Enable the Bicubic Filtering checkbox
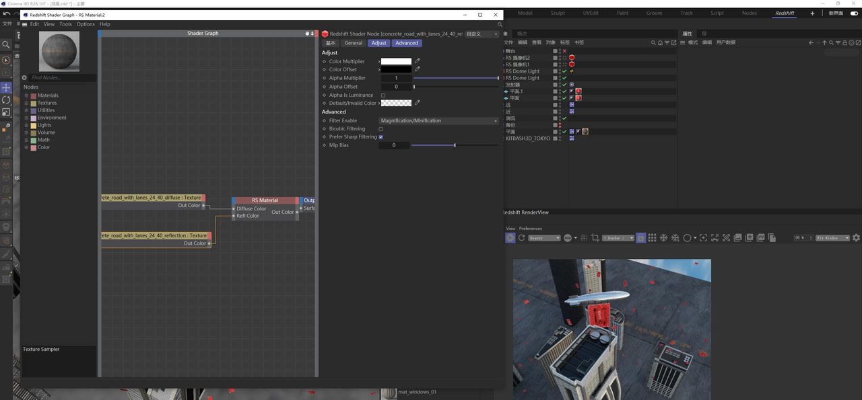This screenshot has width=862, height=400. 380,129
